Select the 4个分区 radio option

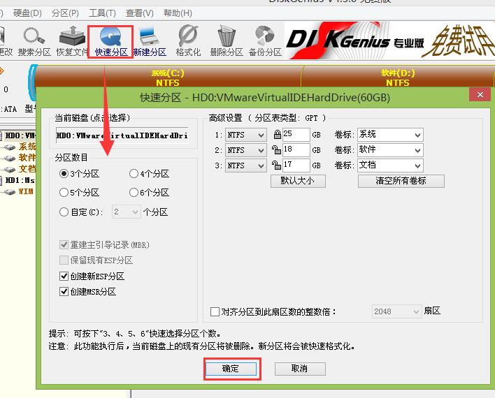(134, 173)
